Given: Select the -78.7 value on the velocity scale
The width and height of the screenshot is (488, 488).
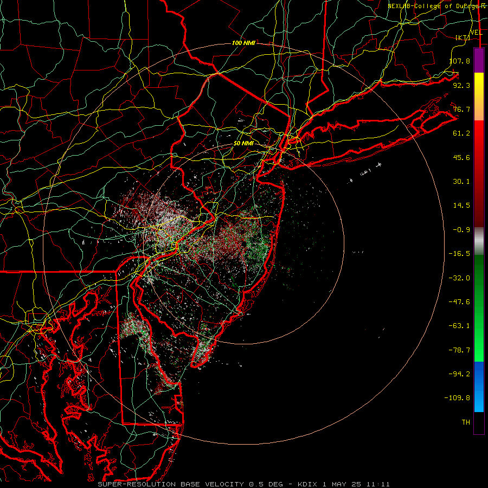Looking at the screenshot, I should [x=460, y=350].
